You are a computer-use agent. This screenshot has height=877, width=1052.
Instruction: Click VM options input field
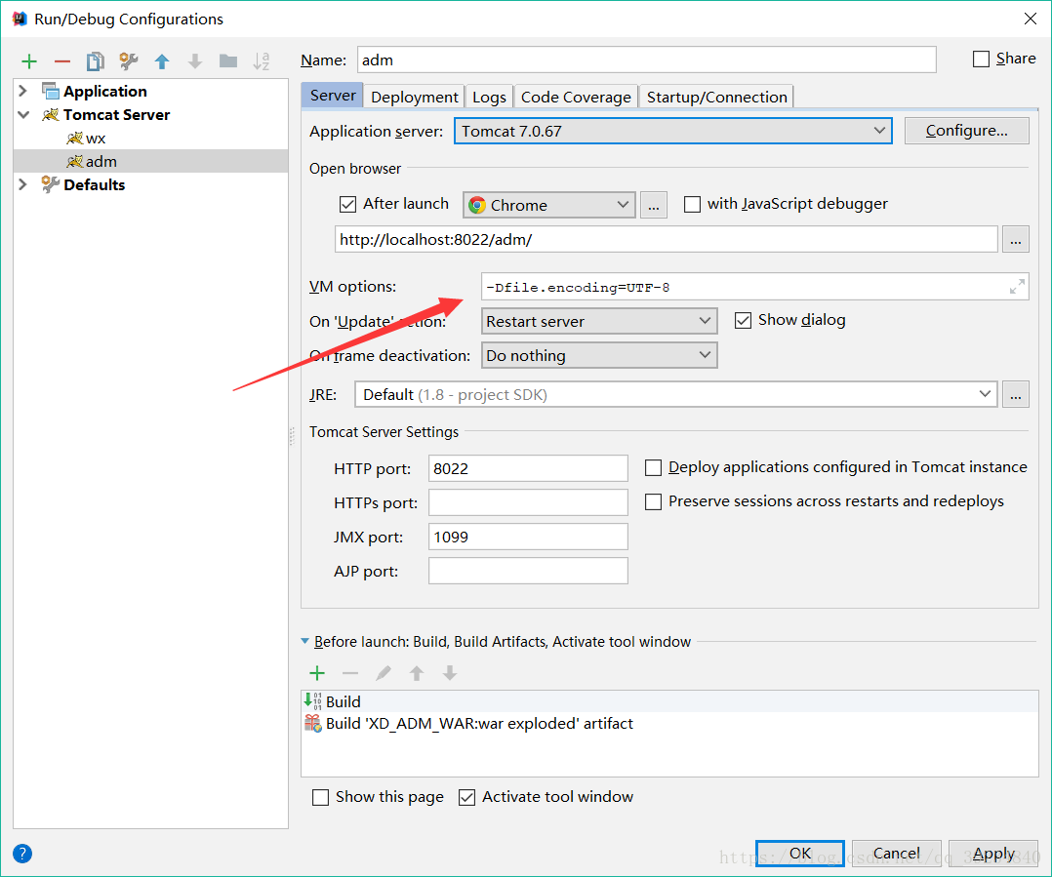754,287
